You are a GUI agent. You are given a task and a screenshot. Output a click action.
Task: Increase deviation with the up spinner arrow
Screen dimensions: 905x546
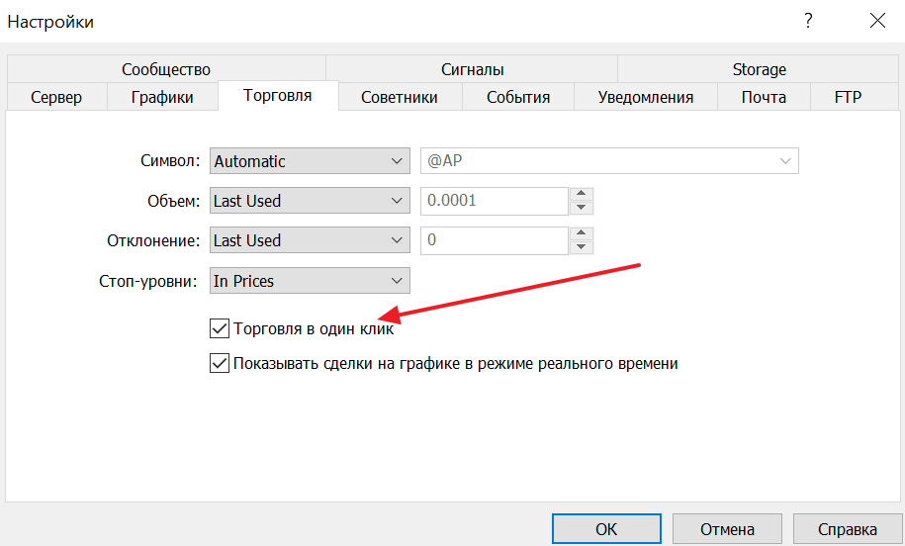(582, 233)
